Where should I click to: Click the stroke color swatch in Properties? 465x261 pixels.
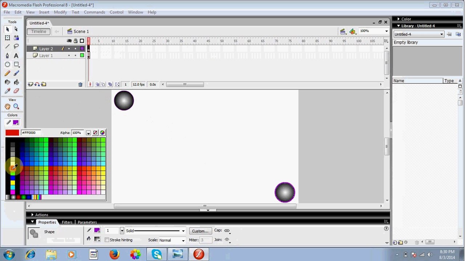pyautogui.click(x=97, y=231)
